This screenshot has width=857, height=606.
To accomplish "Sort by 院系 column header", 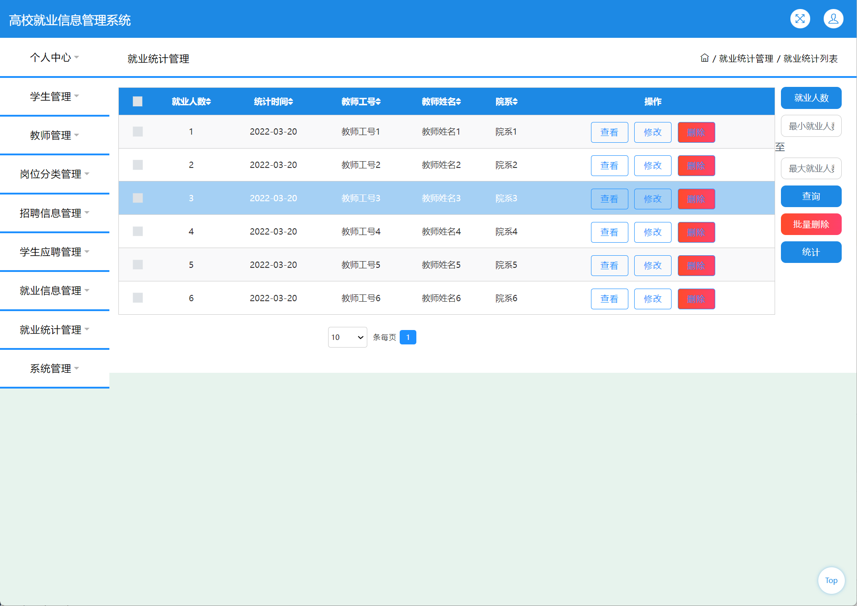I will point(506,102).
